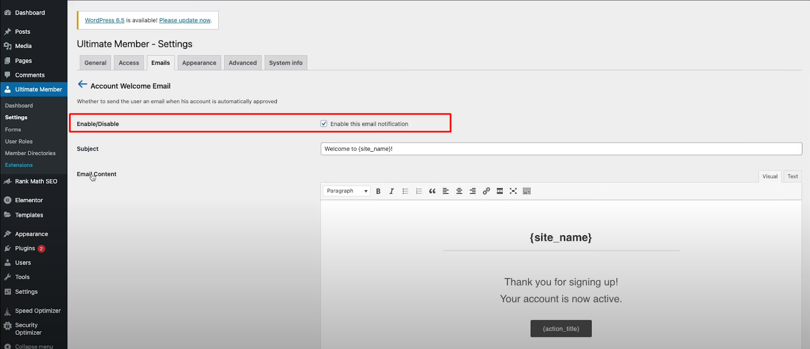
Task: Switch to the Appearance settings tab
Action: 199,63
